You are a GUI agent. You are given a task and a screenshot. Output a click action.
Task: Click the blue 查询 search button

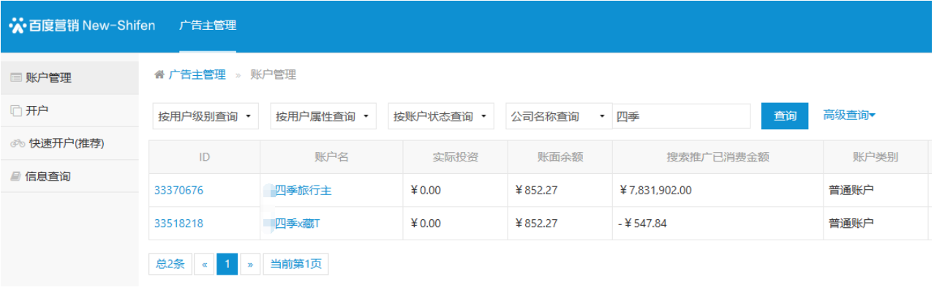[x=785, y=116]
